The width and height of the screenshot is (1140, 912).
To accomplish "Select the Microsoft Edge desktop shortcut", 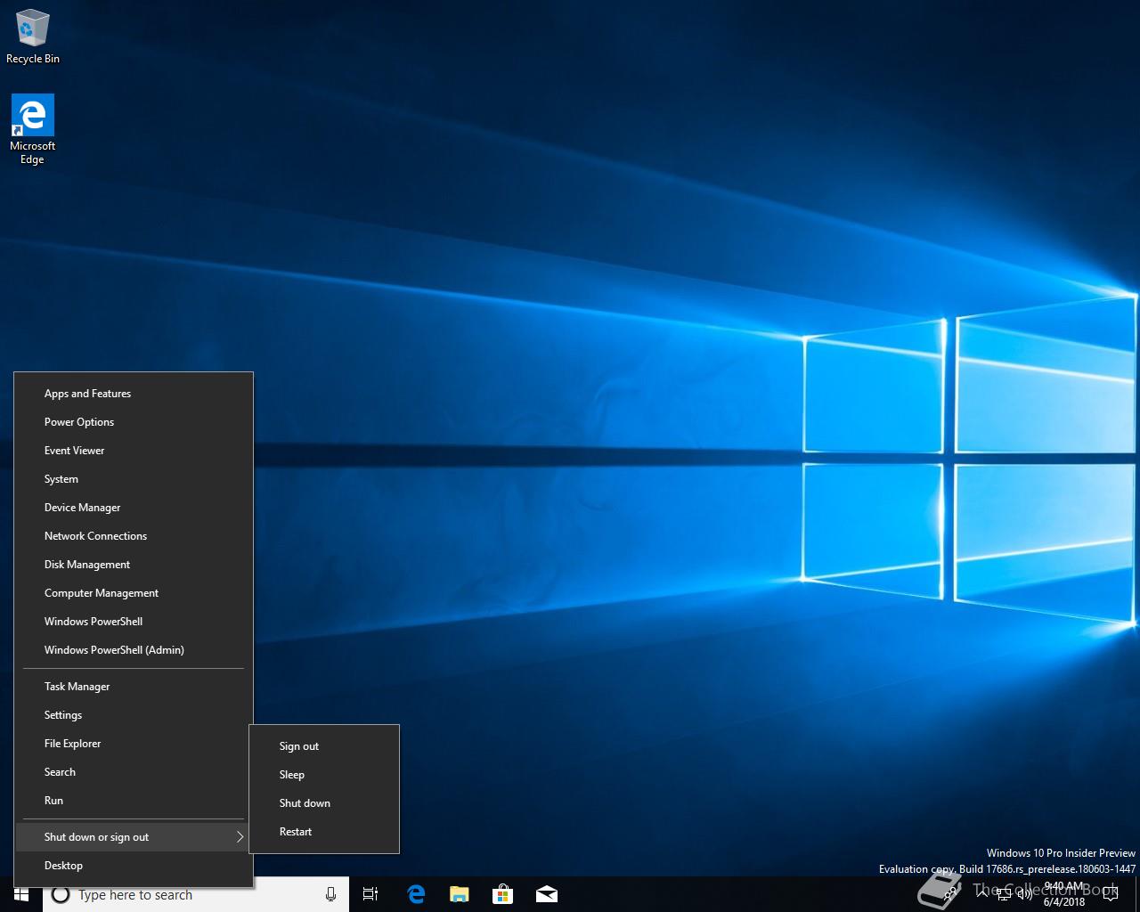I will [32, 129].
